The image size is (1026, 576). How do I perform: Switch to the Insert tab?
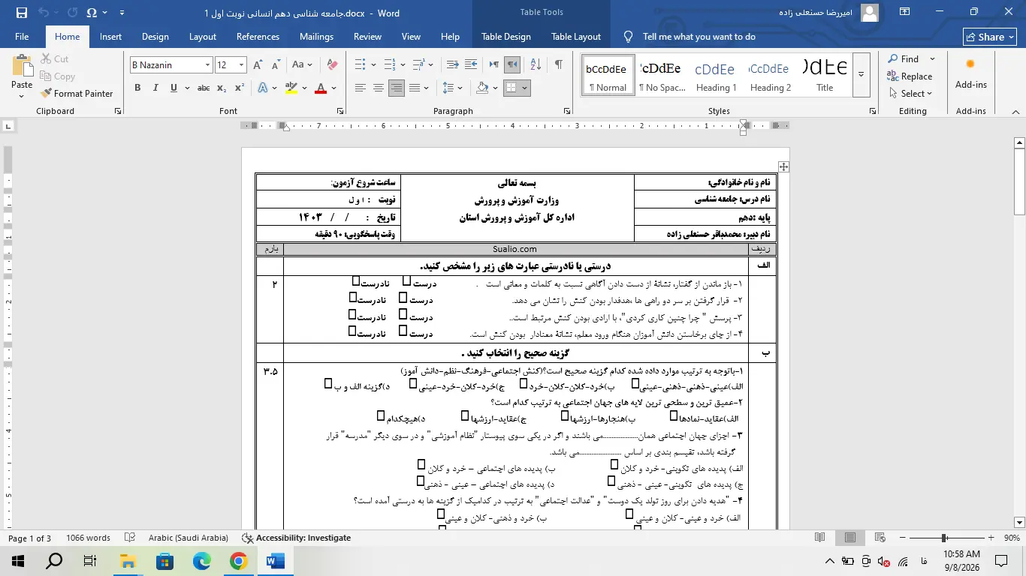(x=110, y=37)
